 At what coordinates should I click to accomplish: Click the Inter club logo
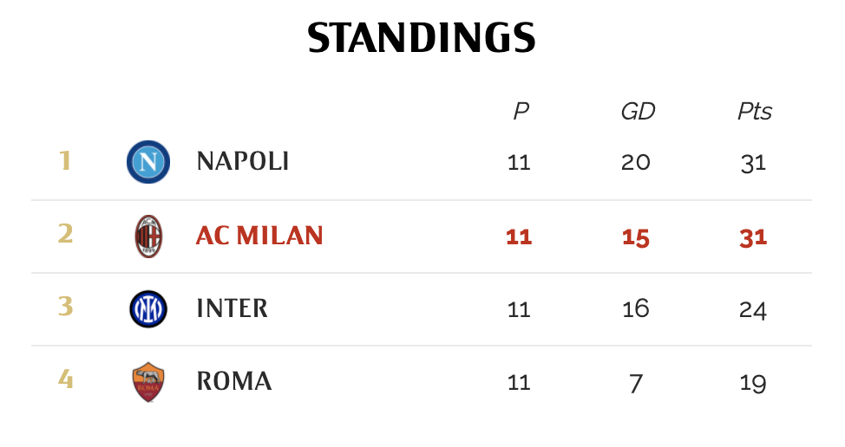point(147,309)
